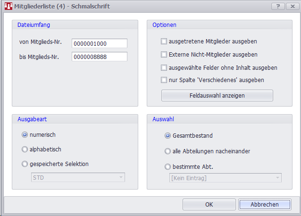Click the 'von Mitglieds-Nr.' input field
301x216 pixels.
click(100, 43)
